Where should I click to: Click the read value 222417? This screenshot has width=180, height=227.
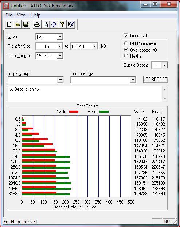point(158,162)
